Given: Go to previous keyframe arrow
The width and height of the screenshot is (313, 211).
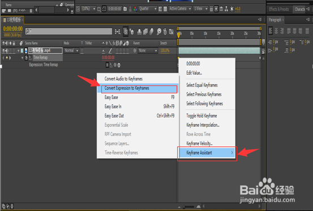Looking at the screenshot, I should 3,58.
